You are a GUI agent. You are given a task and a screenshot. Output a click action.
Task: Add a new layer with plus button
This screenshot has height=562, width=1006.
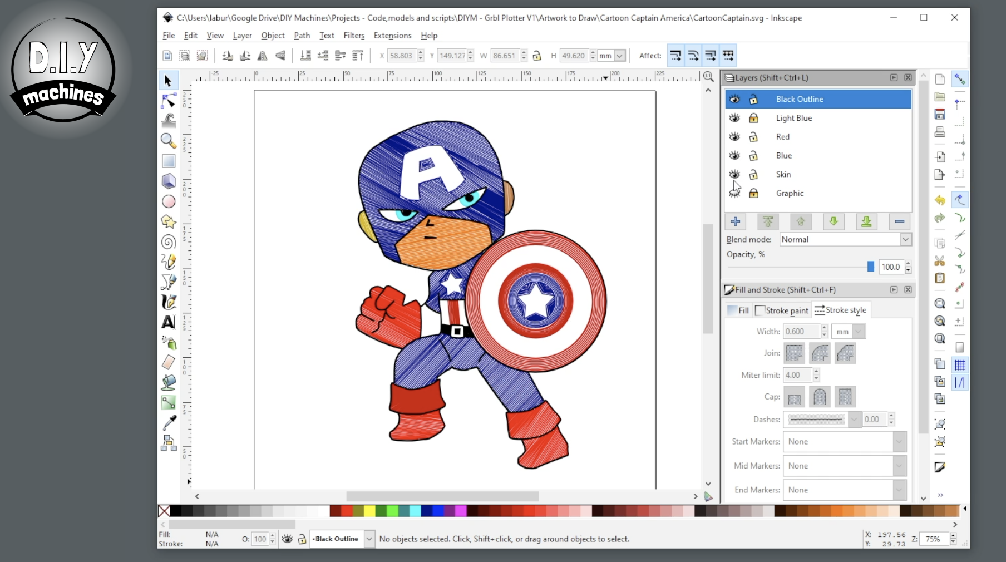[735, 221]
